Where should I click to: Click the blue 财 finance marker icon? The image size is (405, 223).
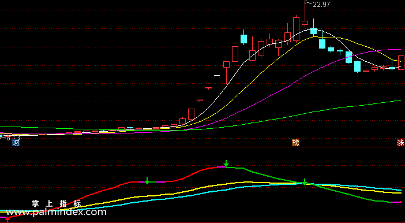(16, 143)
